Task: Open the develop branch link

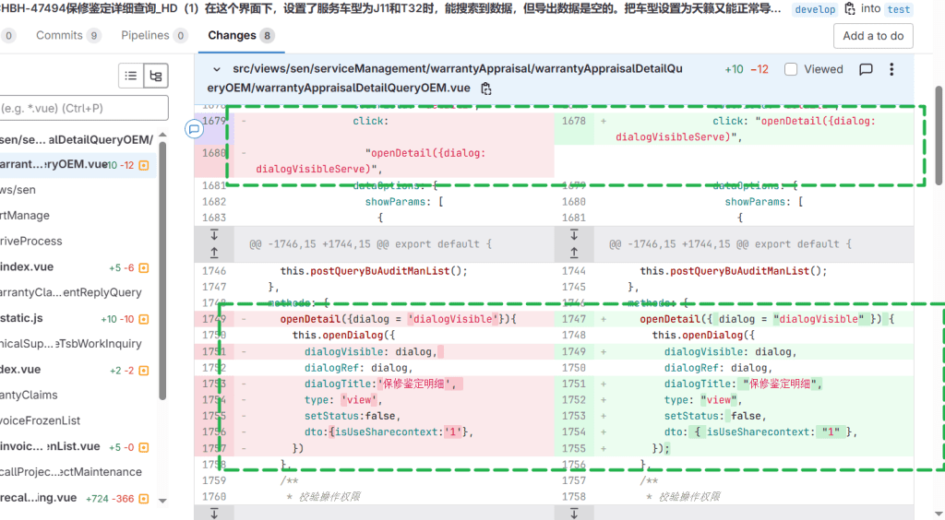Action: point(816,9)
